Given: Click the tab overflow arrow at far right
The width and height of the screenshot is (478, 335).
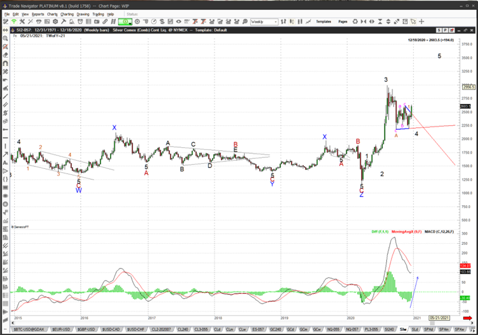Looking at the screenshot, I should tap(473, 330).
